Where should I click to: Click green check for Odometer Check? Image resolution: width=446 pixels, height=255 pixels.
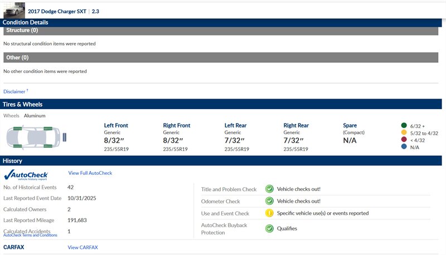(x=269, y=201)
